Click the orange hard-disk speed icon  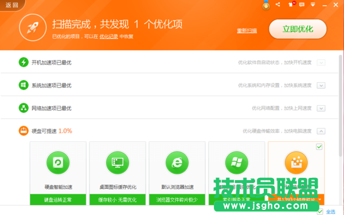coord(24,131)
